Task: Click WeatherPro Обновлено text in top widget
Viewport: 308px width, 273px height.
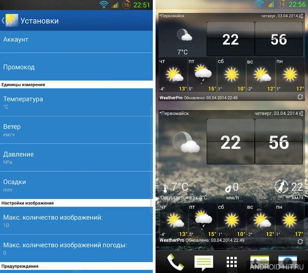Action: tap(198, 98)
